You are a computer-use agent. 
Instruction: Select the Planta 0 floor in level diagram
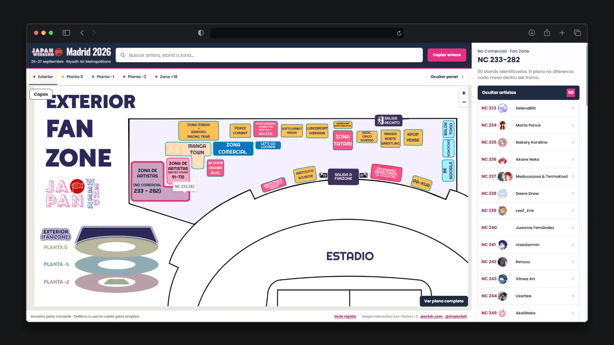[x=117, y=247]
